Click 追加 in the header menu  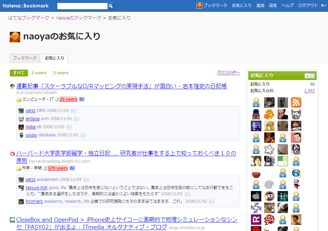[260, 6]
